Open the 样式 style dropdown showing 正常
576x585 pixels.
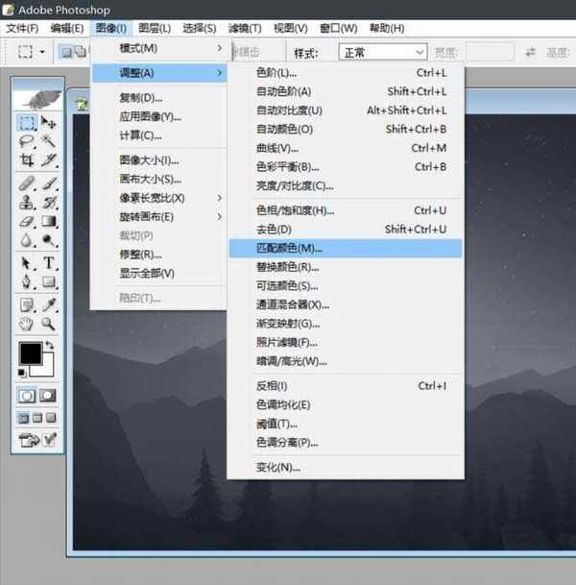point(382,52)
